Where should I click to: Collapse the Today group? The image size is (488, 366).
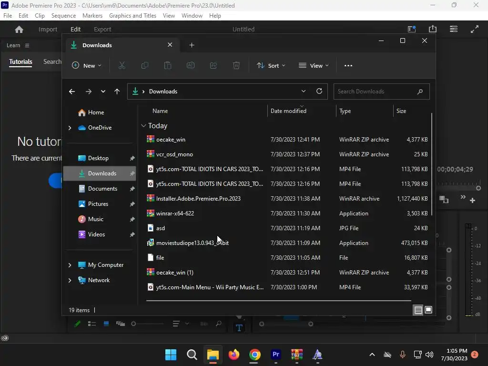(143, 126)
